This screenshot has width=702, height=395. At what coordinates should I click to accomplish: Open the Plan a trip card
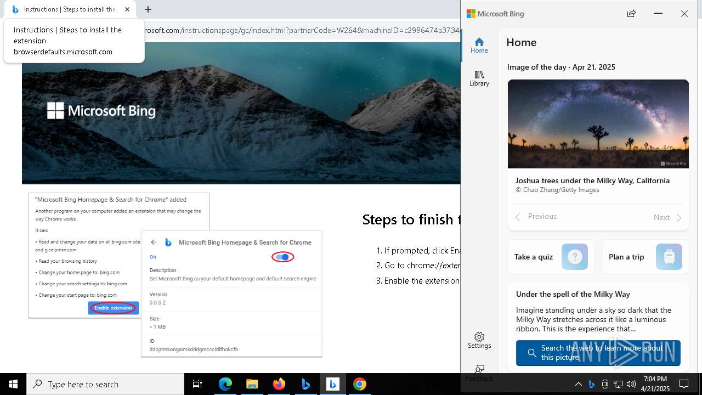[x=646, y=257]
